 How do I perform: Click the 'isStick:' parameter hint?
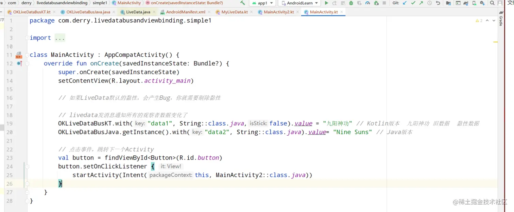coord(258,123)
